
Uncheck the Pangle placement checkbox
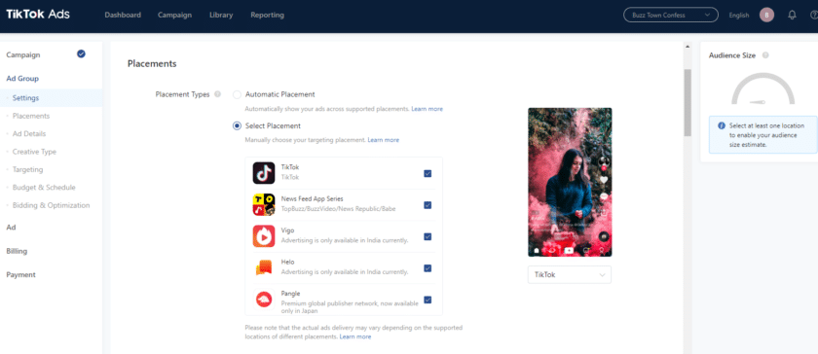(x=428, y=300)
